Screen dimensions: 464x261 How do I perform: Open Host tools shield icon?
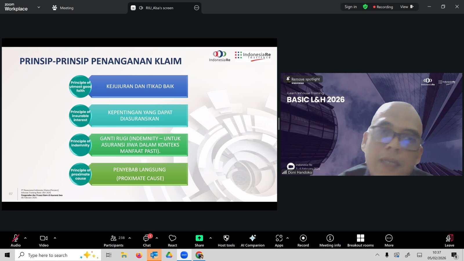click(x=226, y=241)
